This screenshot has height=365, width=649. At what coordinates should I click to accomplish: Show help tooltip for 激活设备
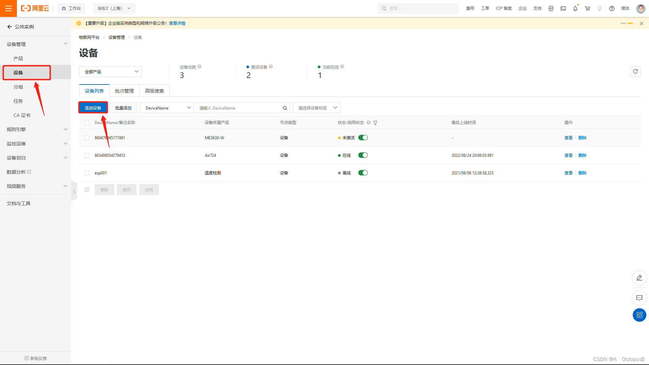tap(271, 67)
